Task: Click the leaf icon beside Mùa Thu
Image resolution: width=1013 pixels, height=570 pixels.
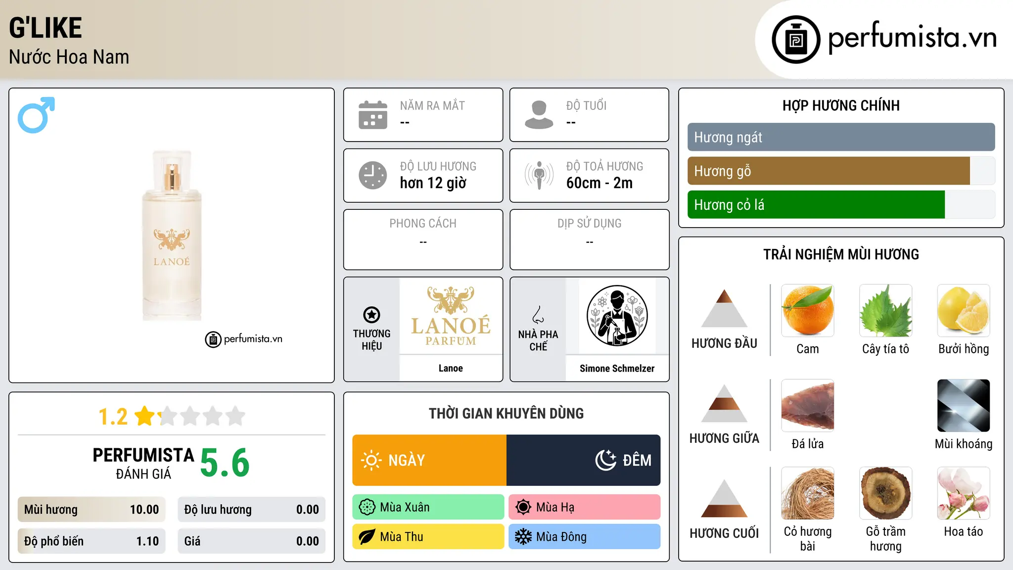Action: click(x=367, y=537)
